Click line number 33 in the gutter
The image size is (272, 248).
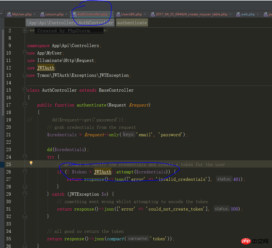click(8, 224)
